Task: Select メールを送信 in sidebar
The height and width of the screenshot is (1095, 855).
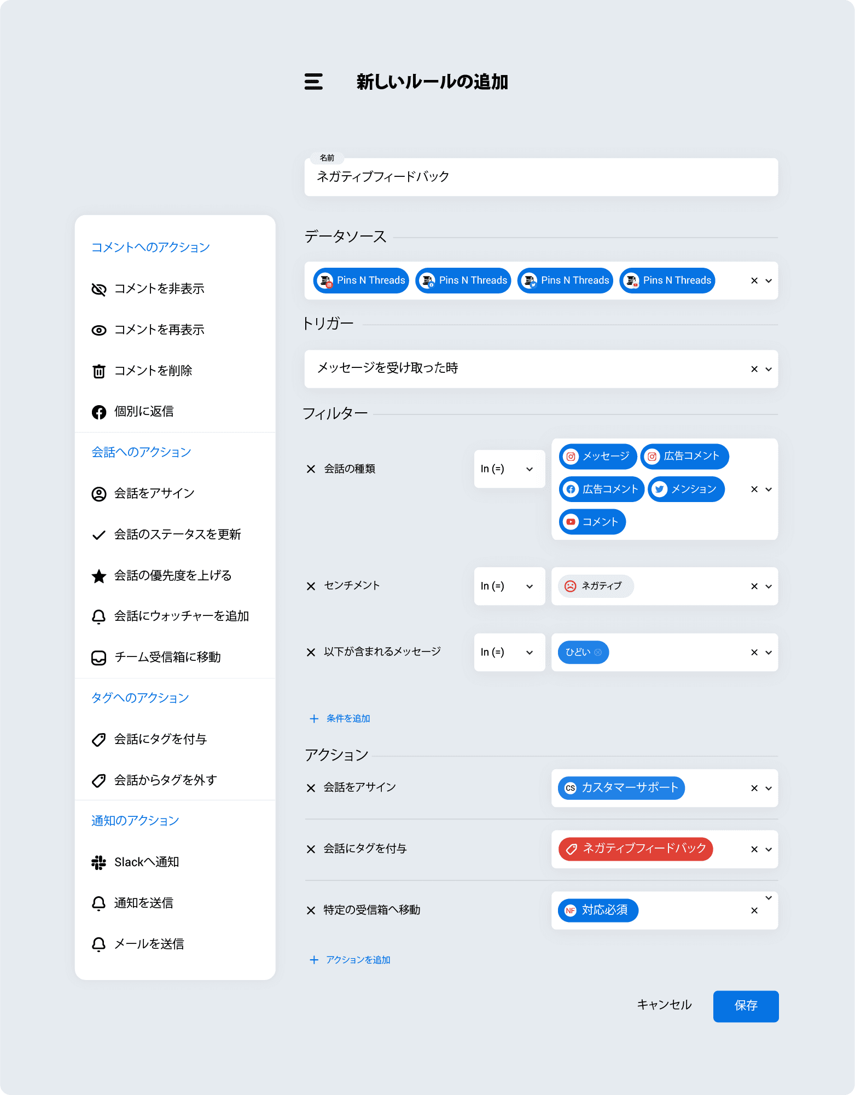Action: point(149,944)
